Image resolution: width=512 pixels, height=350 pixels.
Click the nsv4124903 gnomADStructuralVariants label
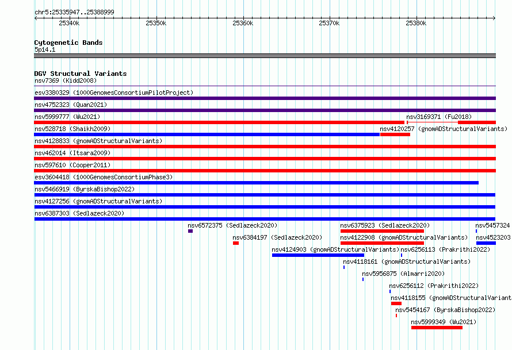[335, 249]
